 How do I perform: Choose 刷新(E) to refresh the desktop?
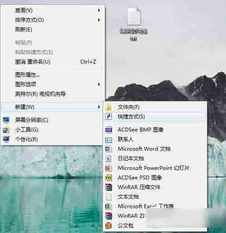52,29
